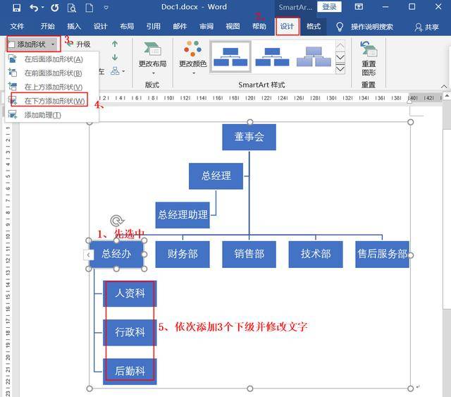This screenshot has width=451, height=397.
Task: Select the 董事会 box
Action: tap(249, 138)
